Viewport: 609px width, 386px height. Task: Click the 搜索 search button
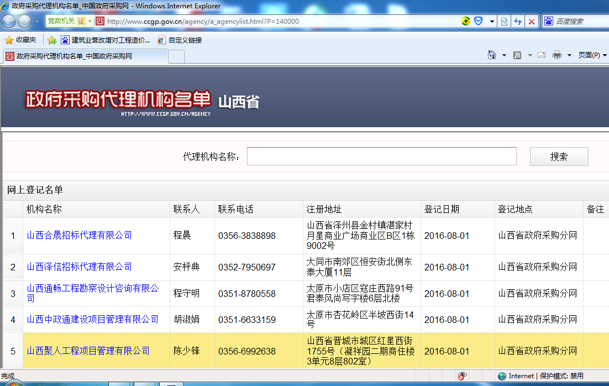coord(559,157)
